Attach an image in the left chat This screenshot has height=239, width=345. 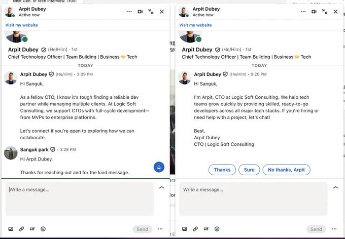11,229
